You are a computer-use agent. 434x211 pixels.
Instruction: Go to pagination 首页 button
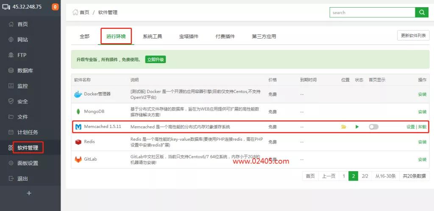point(310,176)
